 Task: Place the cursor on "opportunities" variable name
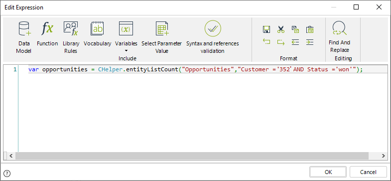click(x=65, y=69)
